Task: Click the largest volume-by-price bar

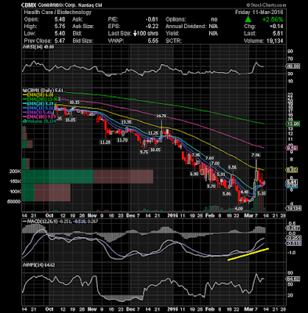Action: (88, 177)
